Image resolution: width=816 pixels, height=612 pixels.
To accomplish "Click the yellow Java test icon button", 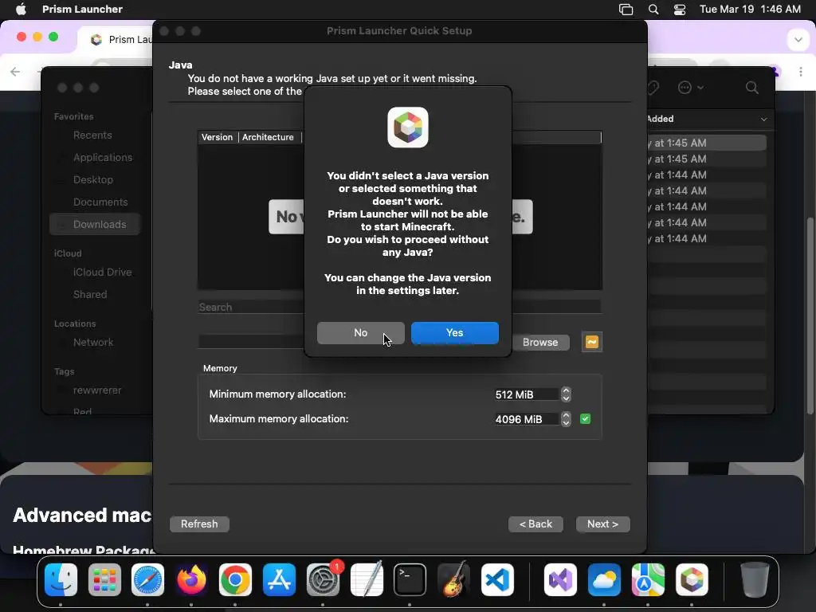I will 592,342.
